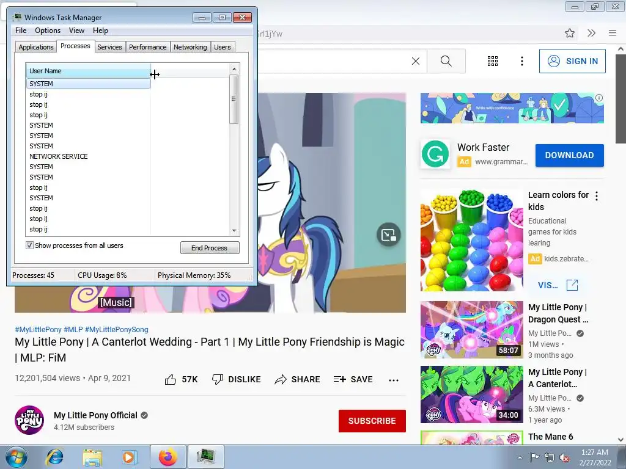Open Task Manager View menu
The width and height of the screenshot is (626, 469).
[x=76, y=31]
